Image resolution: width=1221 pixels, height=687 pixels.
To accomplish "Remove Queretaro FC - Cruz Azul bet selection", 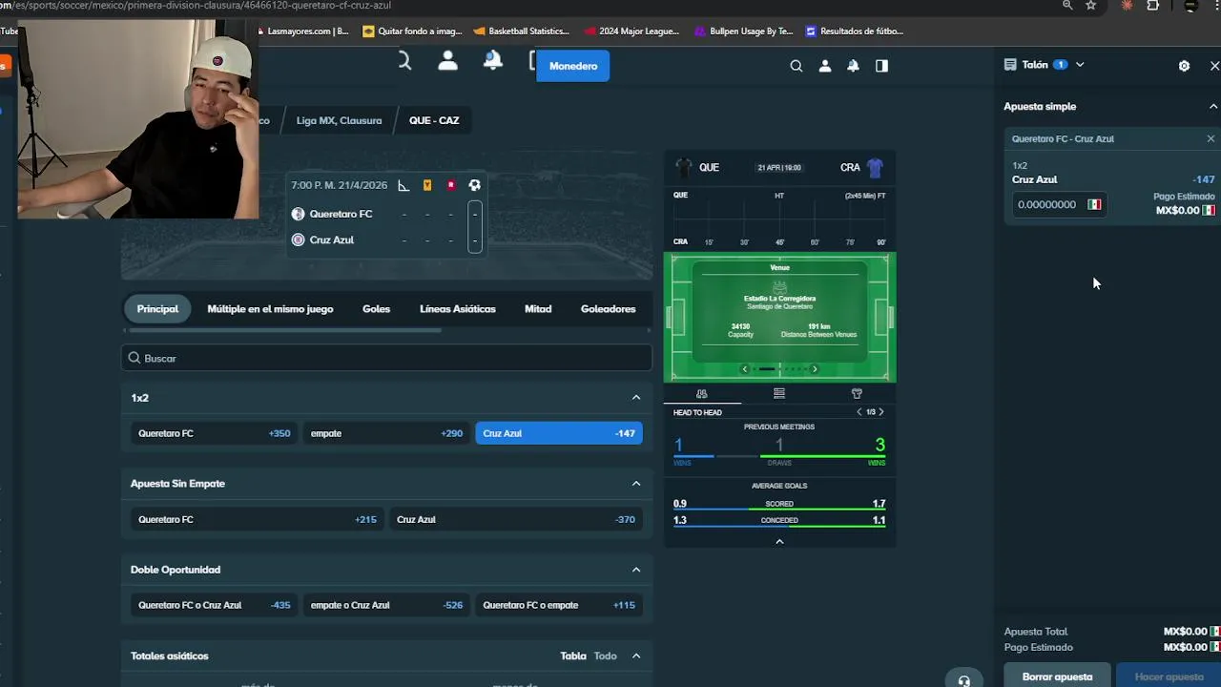I will [x=1211, y=138].
